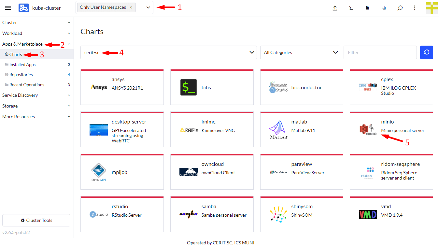The height and width of the screenshot is (246, 439).
Task: Click the Cluster Tools button
Action: (36, 220)
